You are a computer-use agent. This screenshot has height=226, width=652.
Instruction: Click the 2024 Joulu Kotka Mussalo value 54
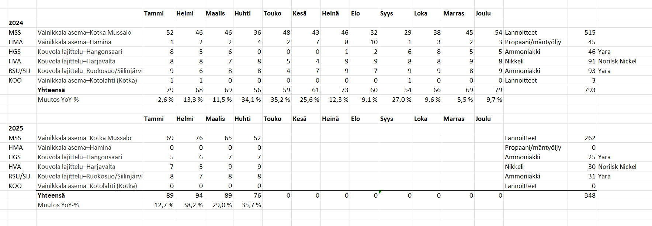pos(498,32)
